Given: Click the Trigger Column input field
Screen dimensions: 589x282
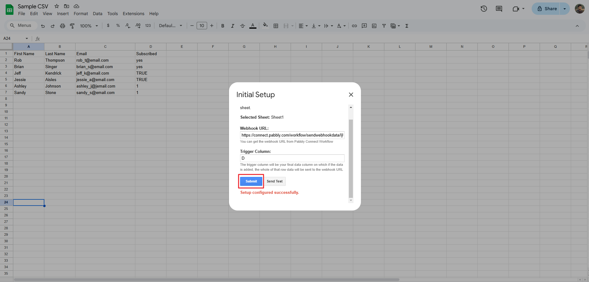Looking at the screenshot, I should pos(292,158).
